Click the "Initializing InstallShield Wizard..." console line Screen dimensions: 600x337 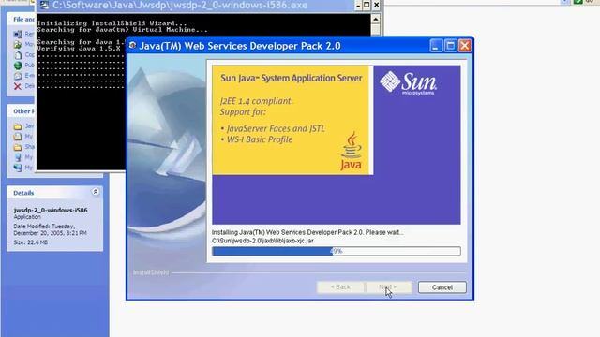tap(112, 23)
